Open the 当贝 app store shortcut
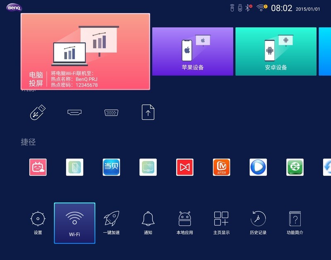This screenshot has height=260, width=331. (x=111, y=167)
